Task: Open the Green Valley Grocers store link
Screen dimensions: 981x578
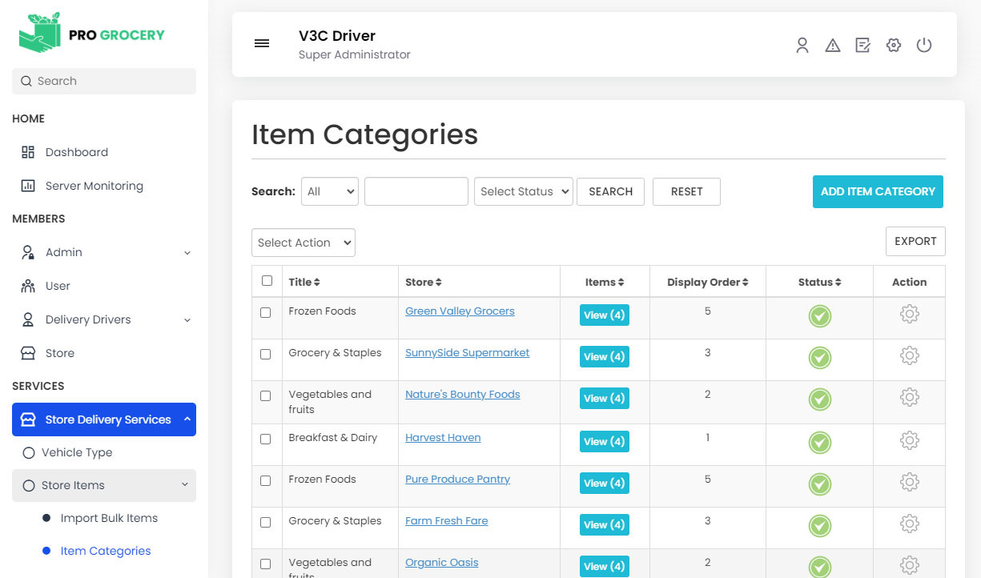Action: [x=460, y=311]
